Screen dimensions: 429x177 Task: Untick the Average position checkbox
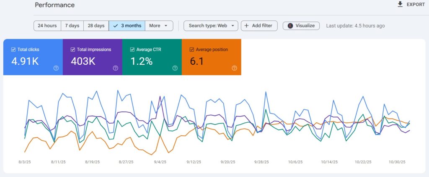192,50
